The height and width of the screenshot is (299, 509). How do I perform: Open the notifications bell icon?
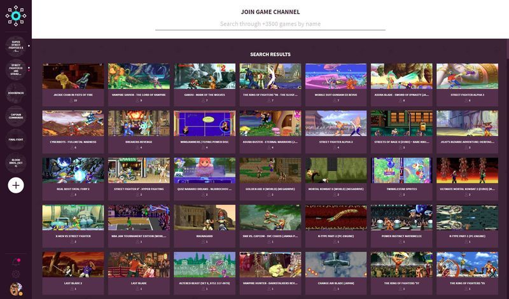(x=15, y=261)
